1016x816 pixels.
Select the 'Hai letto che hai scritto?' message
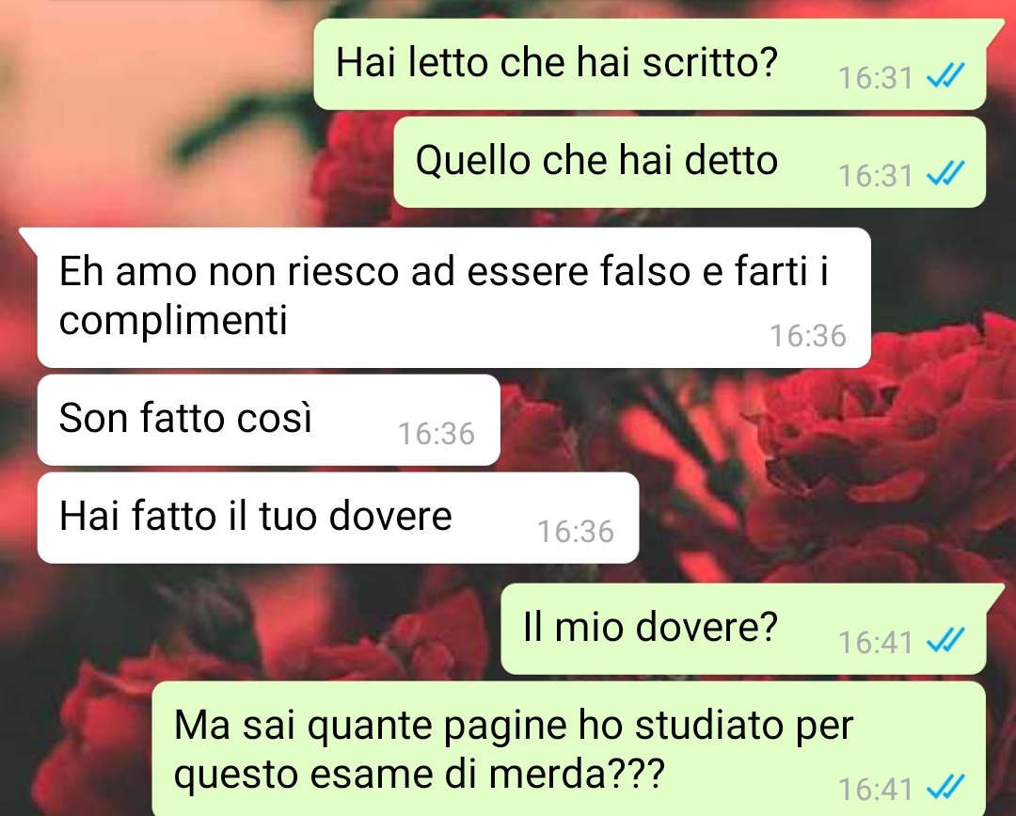(650, 64)
